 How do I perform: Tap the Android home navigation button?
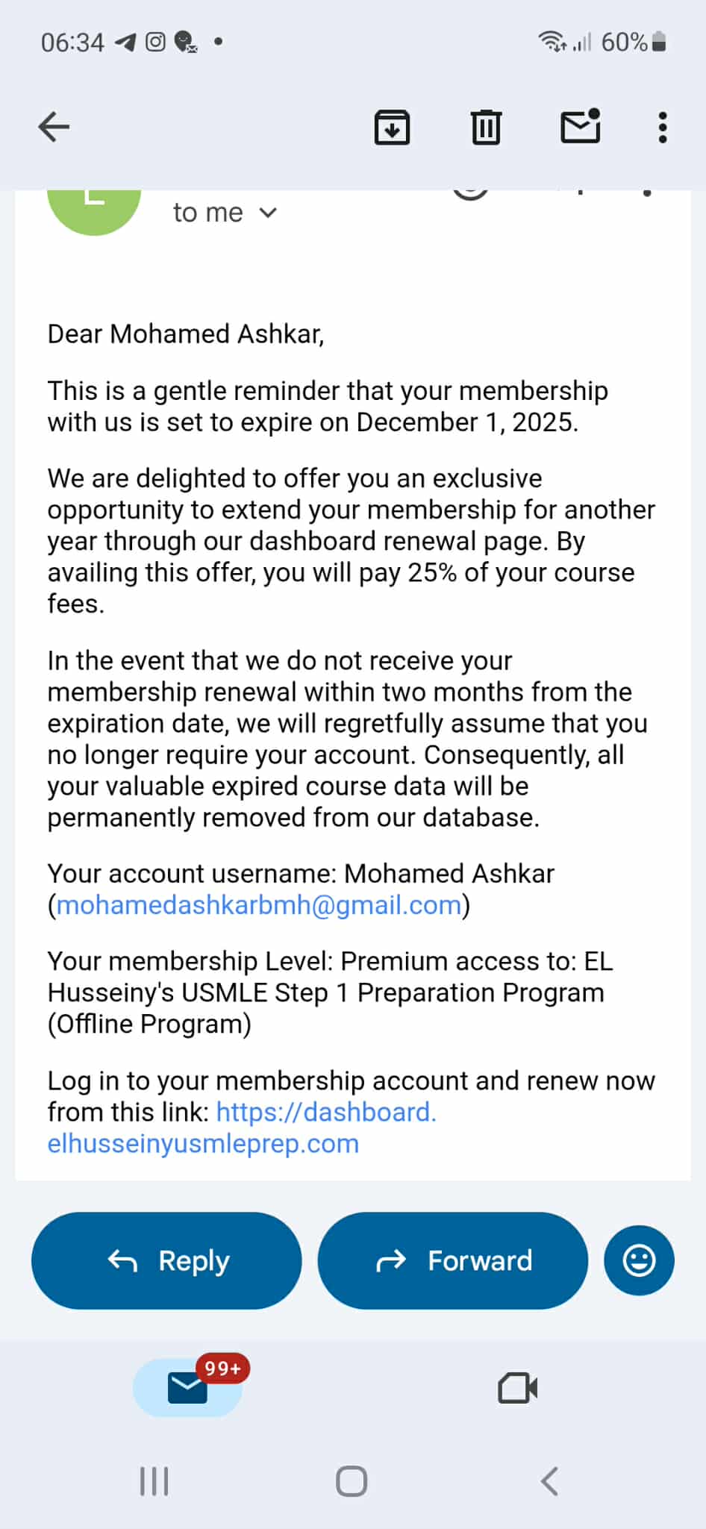coord(352,1481)
